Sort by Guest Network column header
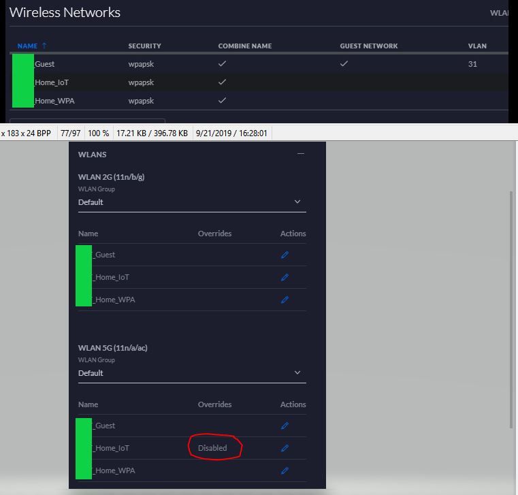This screenshot has height=495, width=518. pos(368,46)
